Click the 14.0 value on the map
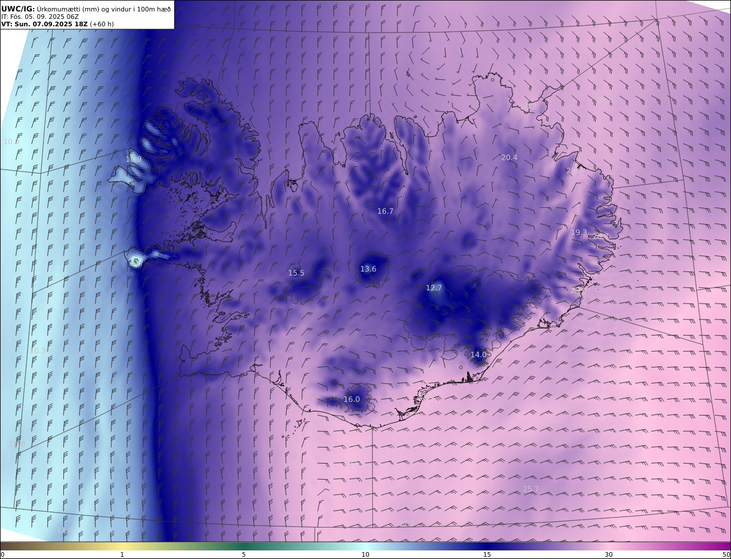Viewport: 731px width, 559px height. coord(478,355)
